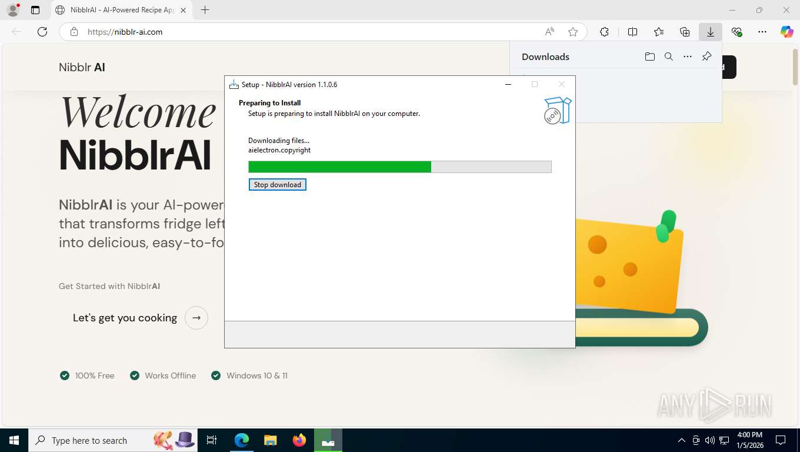View site information lock icon
Screen dimensions: 800x452
click(x=74, y=32)
